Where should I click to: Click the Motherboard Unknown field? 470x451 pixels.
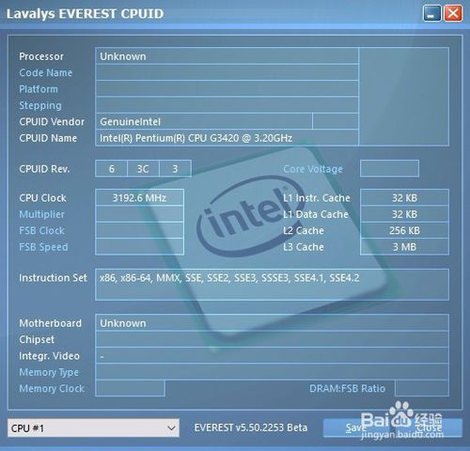(272, 323)
